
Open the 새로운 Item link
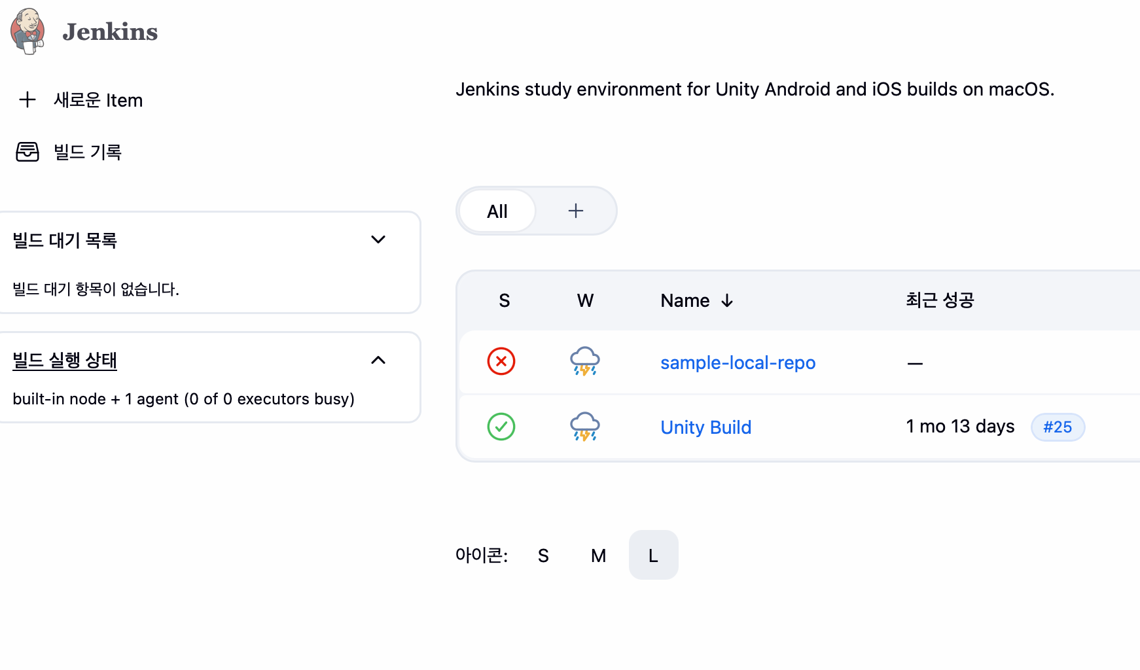[x=98, y=100]
